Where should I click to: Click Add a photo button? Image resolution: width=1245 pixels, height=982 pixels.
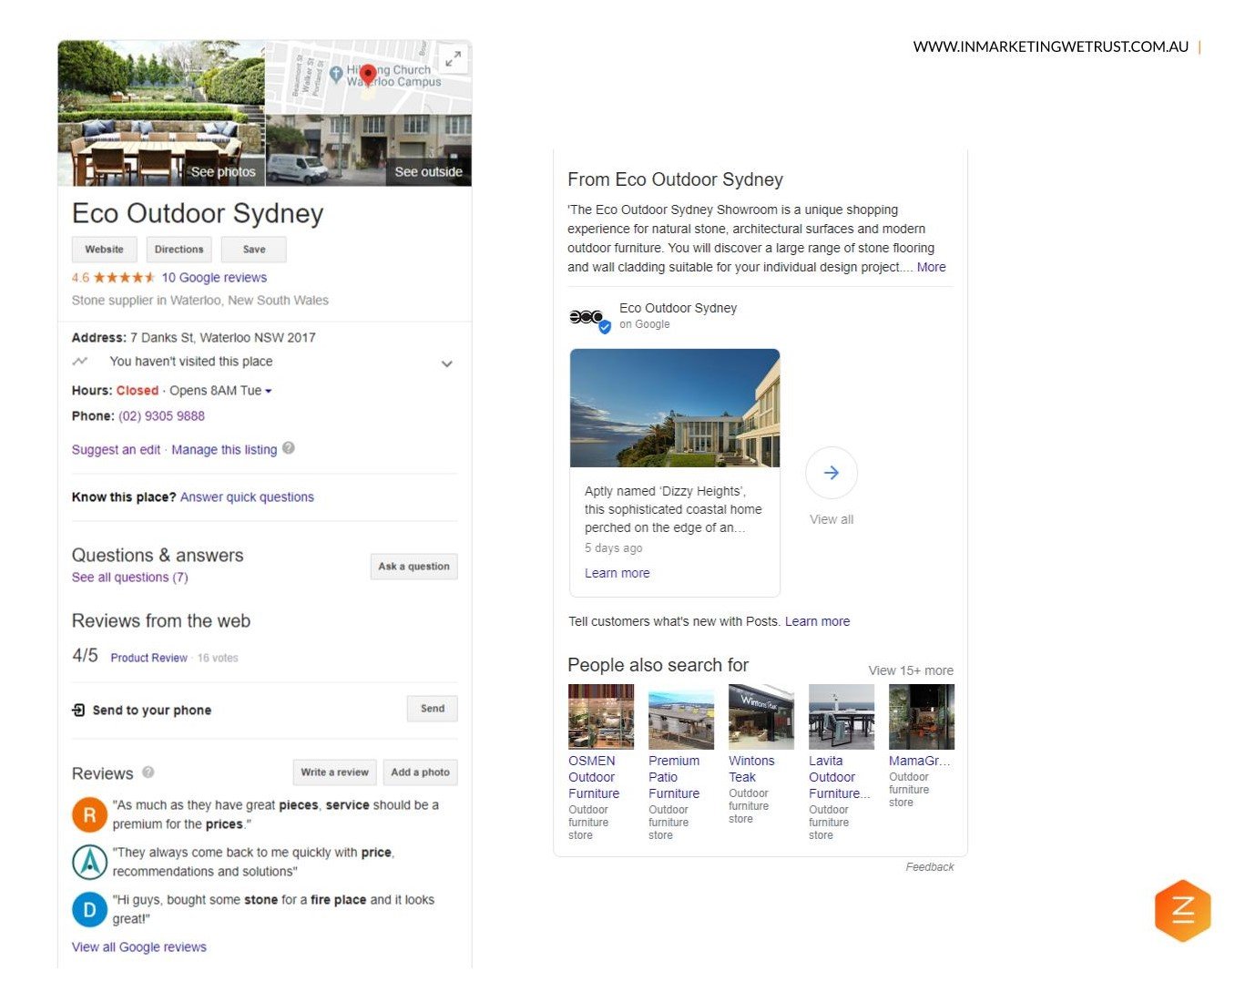tap(421, 772)
